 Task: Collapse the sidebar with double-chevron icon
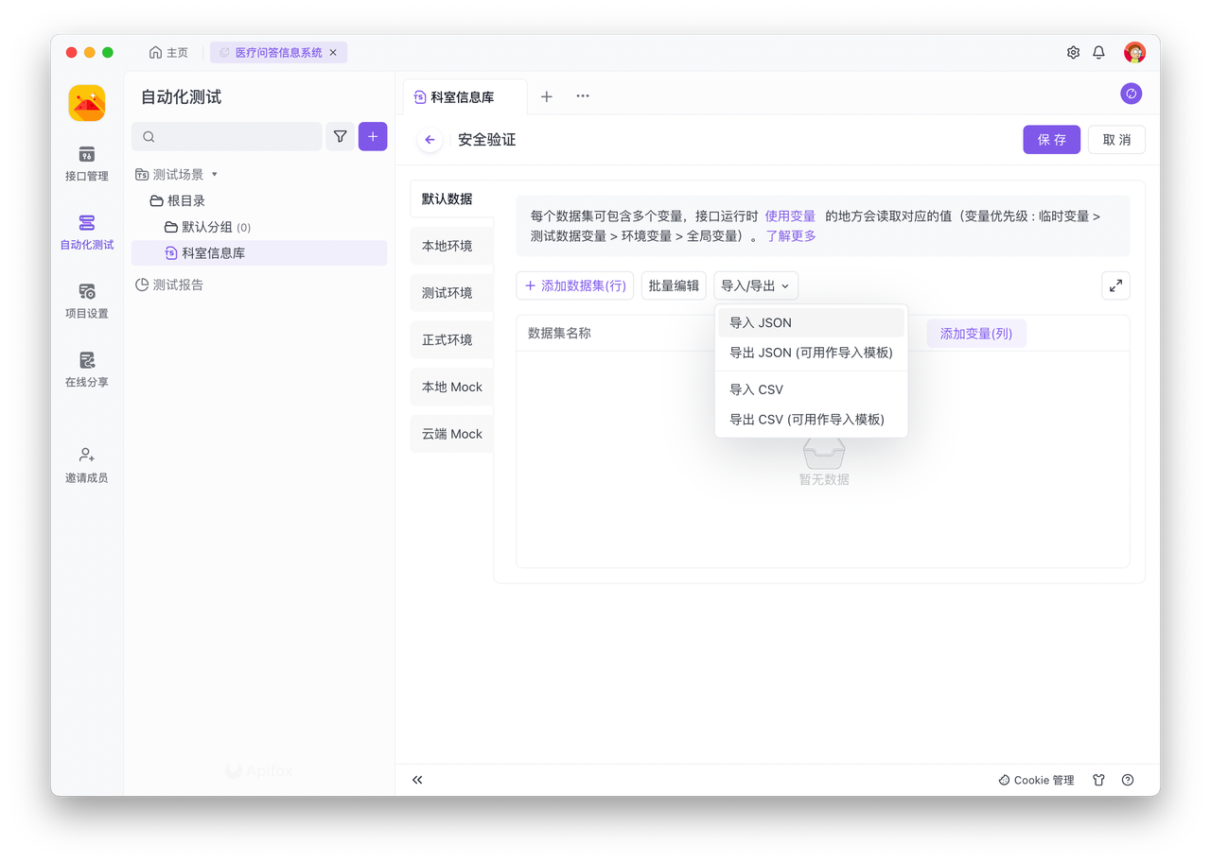click(x=417, y=780)
